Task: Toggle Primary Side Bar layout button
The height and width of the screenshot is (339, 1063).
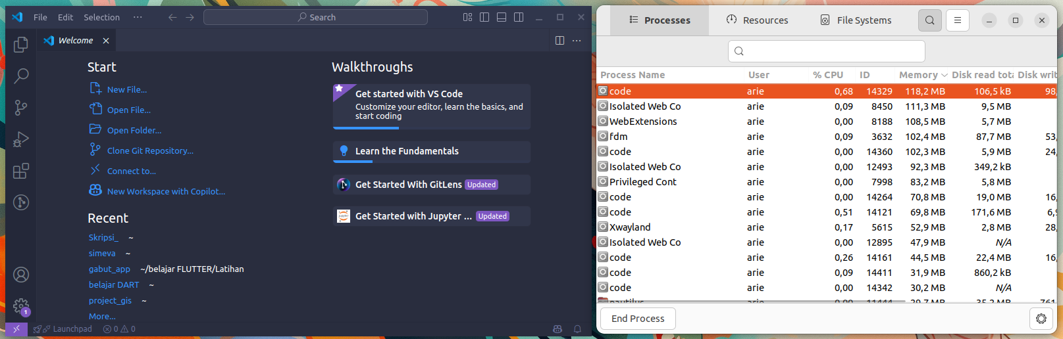Action: pyautogui.click(x=484, y=17)
